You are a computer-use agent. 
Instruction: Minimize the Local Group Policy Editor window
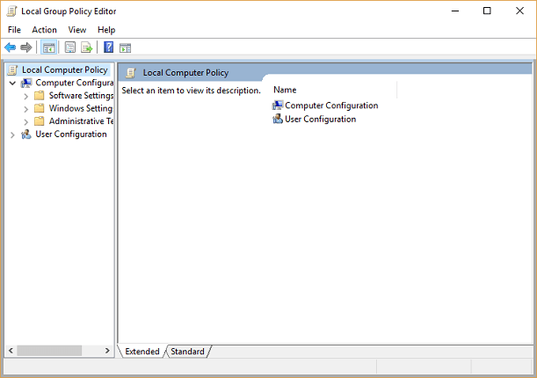(x=455, y=11)
